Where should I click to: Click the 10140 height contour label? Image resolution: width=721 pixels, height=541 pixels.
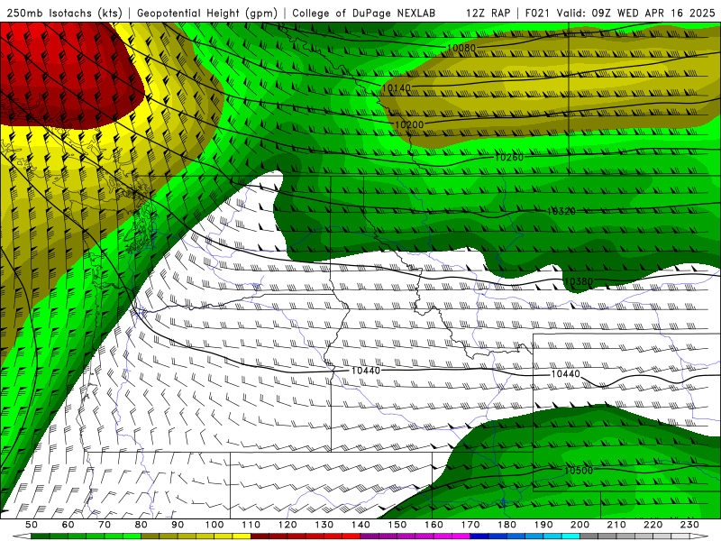coord(396,87)
